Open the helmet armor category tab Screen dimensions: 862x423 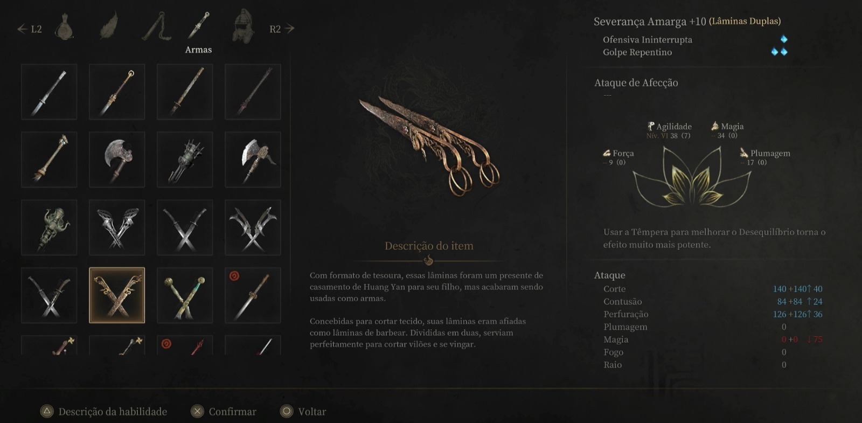243,26
